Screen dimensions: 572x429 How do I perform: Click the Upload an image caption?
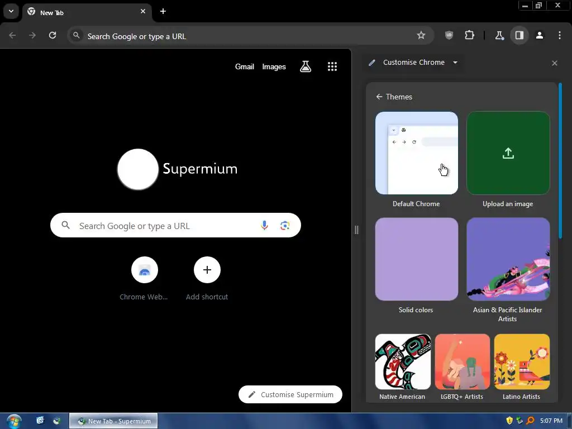(x=508, y=204)
